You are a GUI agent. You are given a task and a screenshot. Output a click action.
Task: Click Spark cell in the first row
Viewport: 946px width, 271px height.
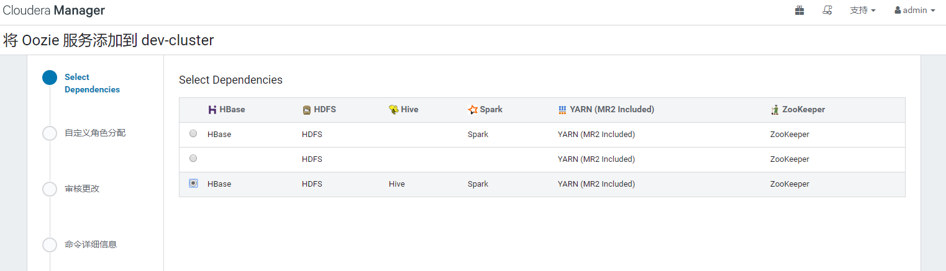[x=478, y=135]
